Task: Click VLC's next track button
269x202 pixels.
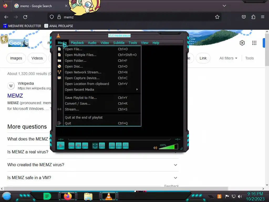Action: pyautogui.click(x=85, y=146)
